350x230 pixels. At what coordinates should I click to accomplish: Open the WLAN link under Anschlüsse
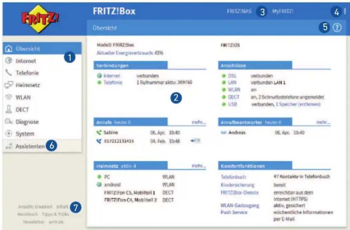tap(234, 89)
